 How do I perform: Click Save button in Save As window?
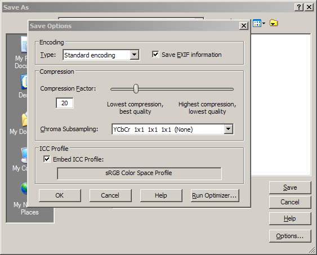tap(290, 187)
